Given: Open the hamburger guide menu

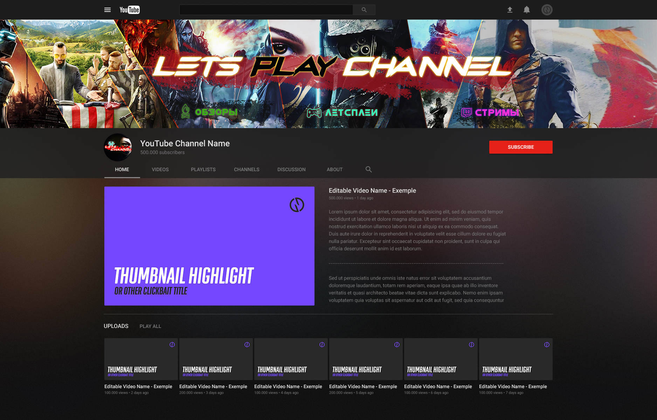Looking at the screenshot, I should pyautogui.click(x=108, y=10).
